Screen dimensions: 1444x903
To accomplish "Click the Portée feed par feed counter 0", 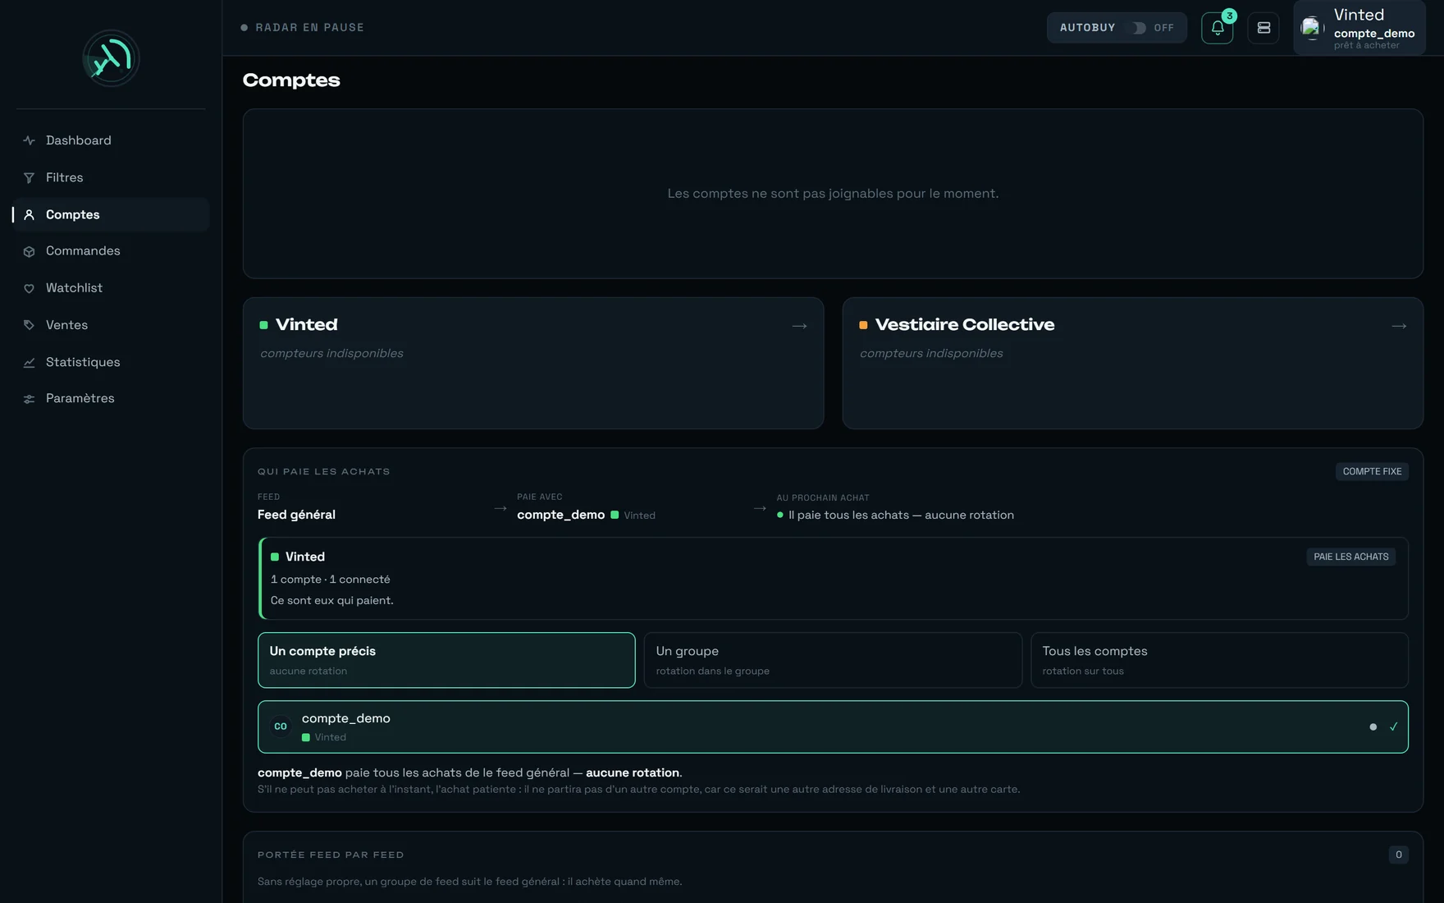I will pyautogui.click(x=1399, y=855).
